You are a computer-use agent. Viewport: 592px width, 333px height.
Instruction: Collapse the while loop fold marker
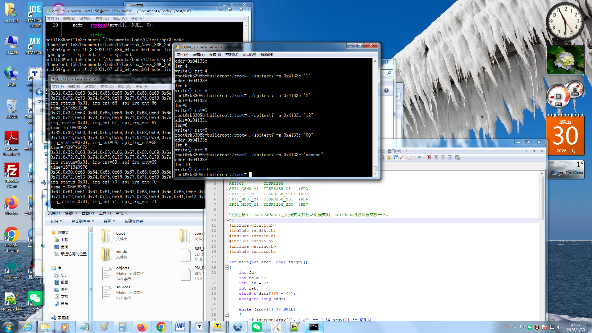[227, 315]
